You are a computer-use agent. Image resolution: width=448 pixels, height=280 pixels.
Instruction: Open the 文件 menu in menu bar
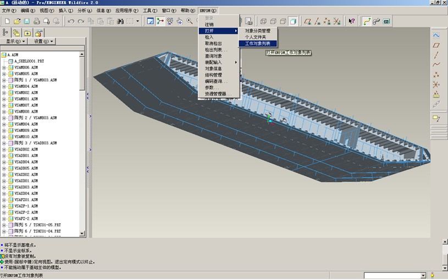coord(9,10)
